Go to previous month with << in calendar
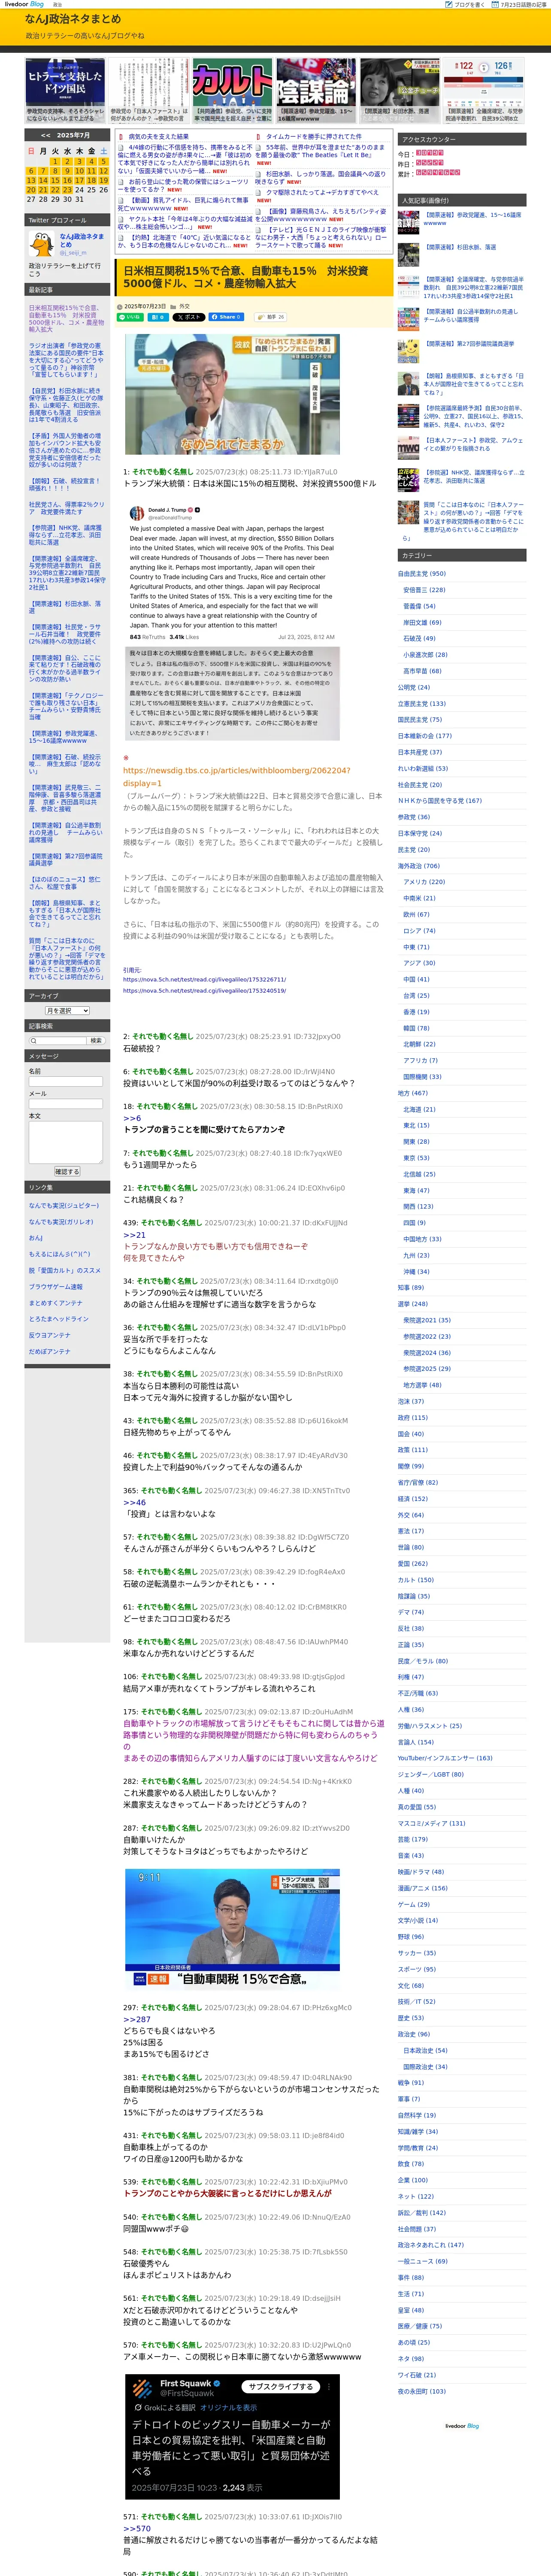551x2576 pixels. [46, 135]
